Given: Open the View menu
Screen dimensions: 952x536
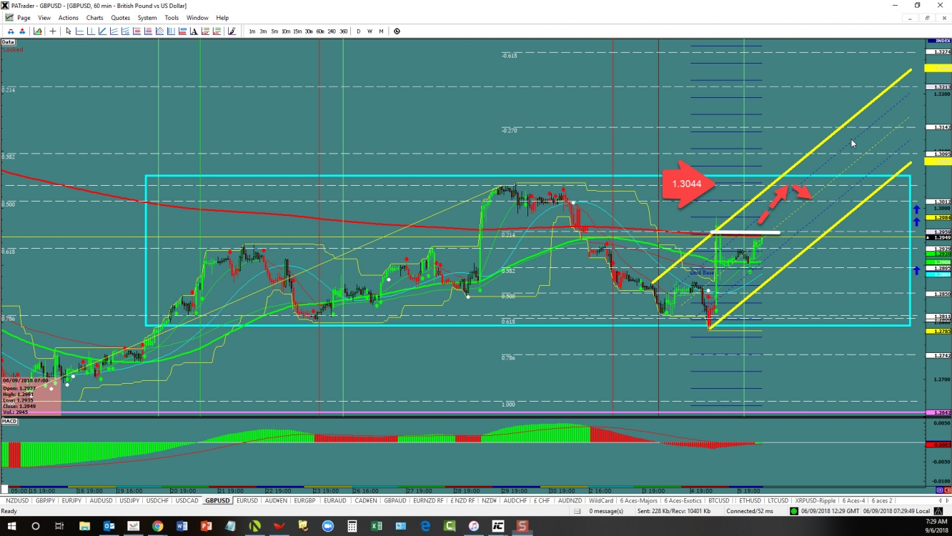Looking at the screenshot, I should (x=44, y=18).
